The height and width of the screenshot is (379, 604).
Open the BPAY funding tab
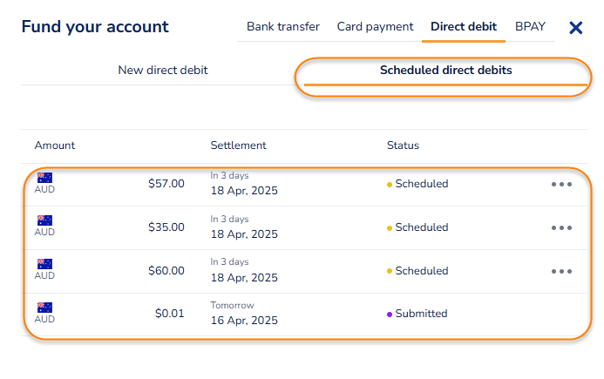[x=530, y=27]
